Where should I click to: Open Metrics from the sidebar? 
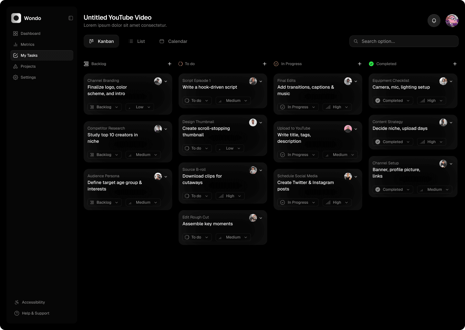tap(27, 44)
